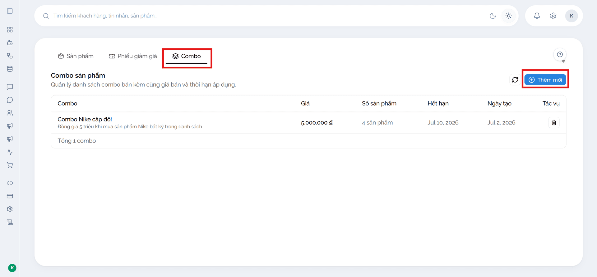Open the K user avatar menu
The height and width of the screenshot is (277, 597).
[x=572, y=16]
